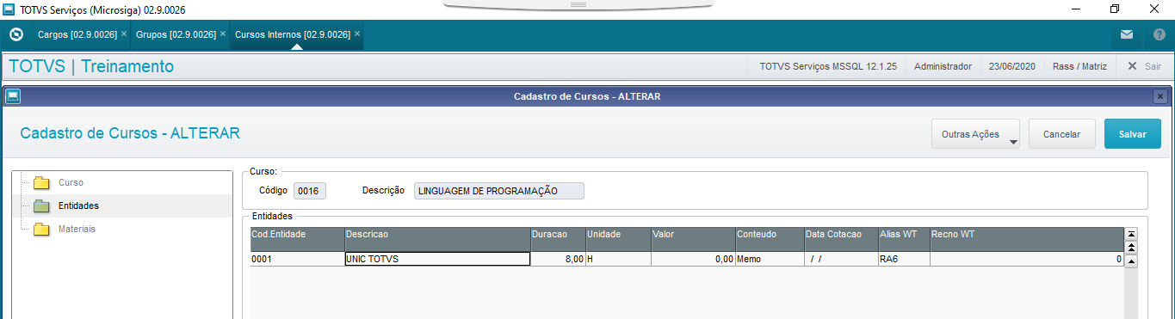This screenshot has width=1175, height=319.
Task: Open the help question mark icon
Action: click(x=1159, y=35)
